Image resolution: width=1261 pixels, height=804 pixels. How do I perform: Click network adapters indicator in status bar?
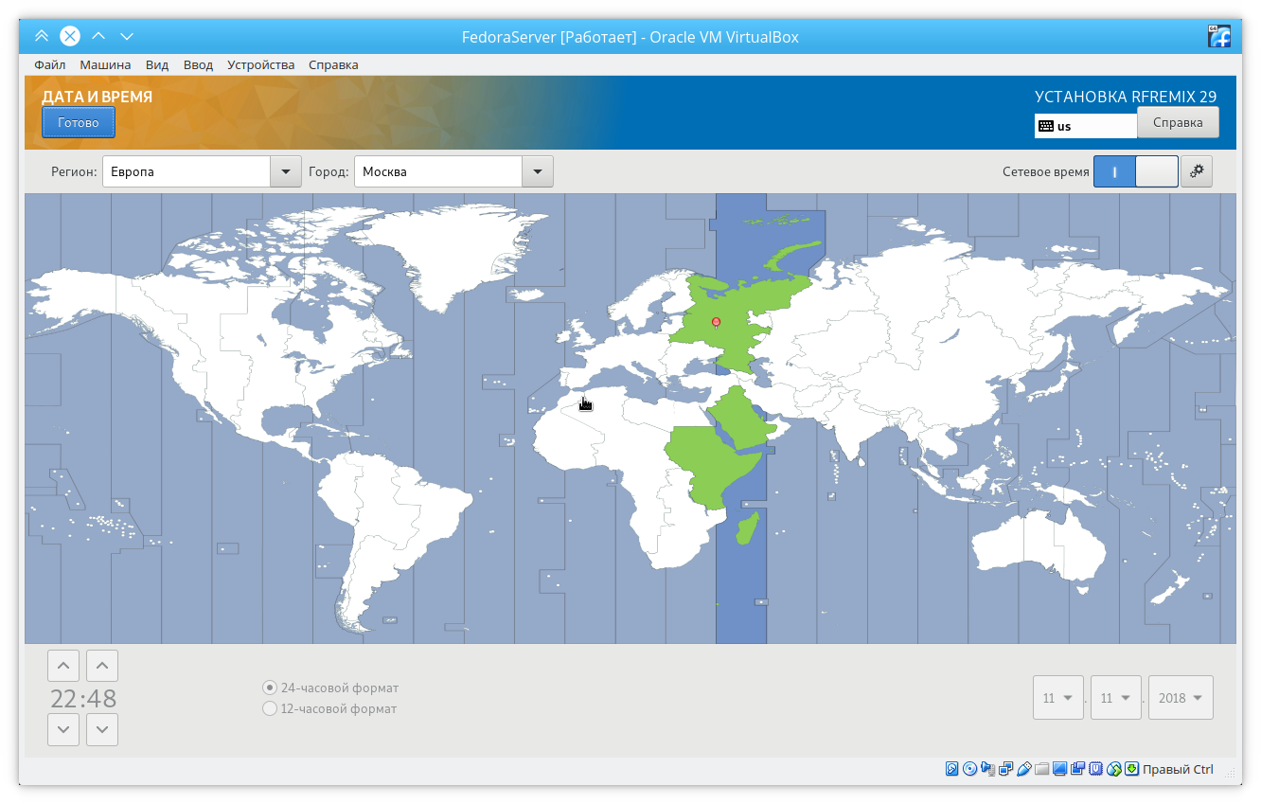[1005, 769]
